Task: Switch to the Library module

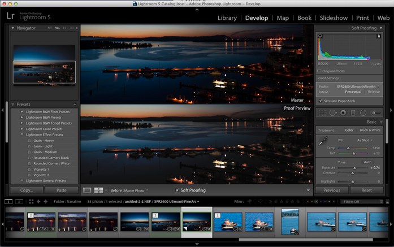Action: point(227,18)
